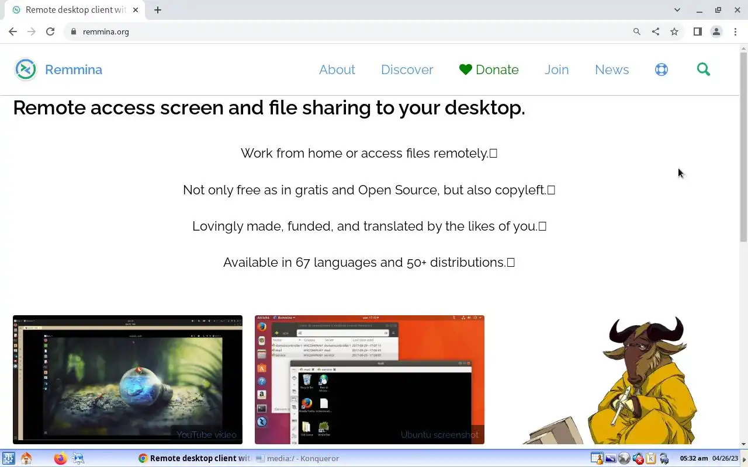
Task: Click the heading 'Remote access screen and file sharing'
Action: click(x=269, y=107)
